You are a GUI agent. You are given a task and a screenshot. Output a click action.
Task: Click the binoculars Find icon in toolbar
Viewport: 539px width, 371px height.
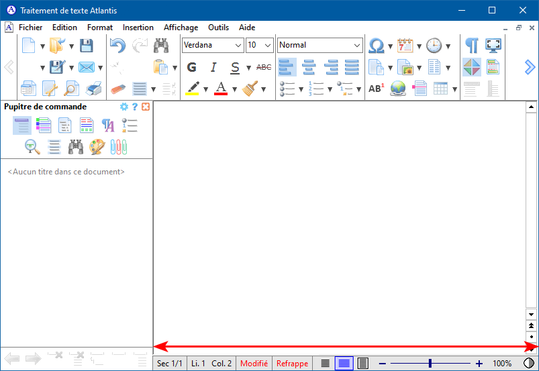tap(161, 46)
